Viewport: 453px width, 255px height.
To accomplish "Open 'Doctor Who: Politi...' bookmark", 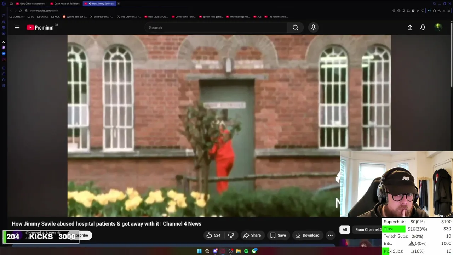I will pos(183,17).
